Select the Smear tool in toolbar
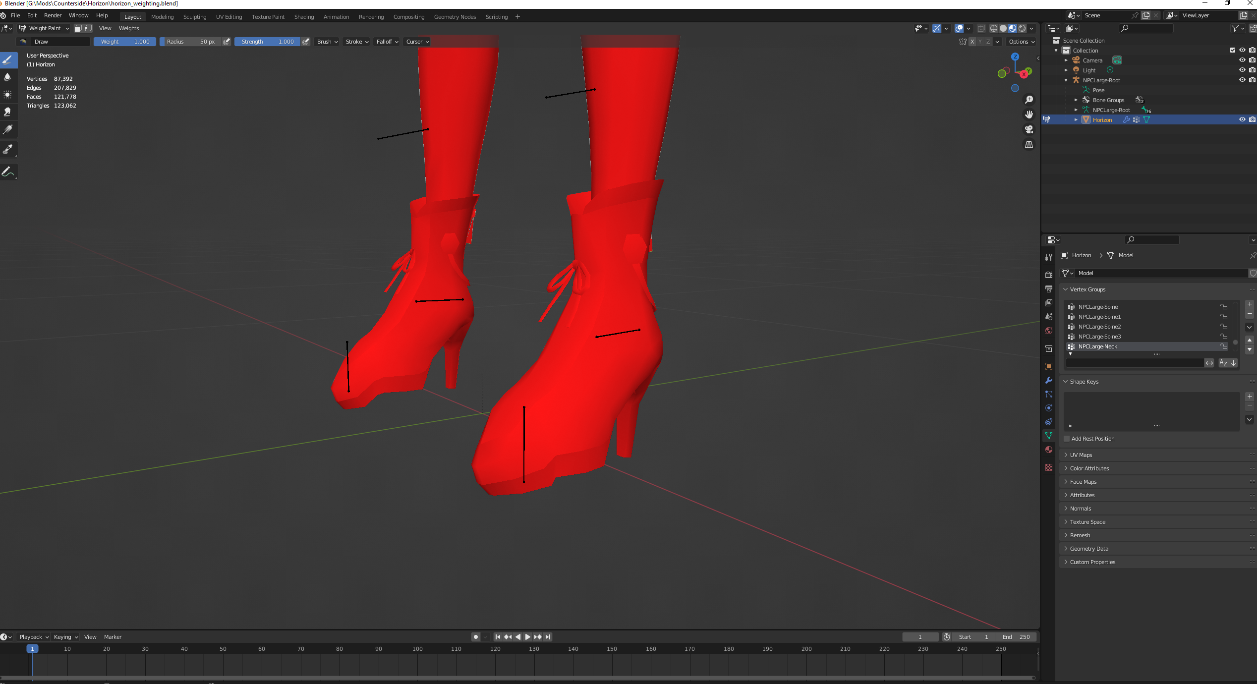 point(8,113)
